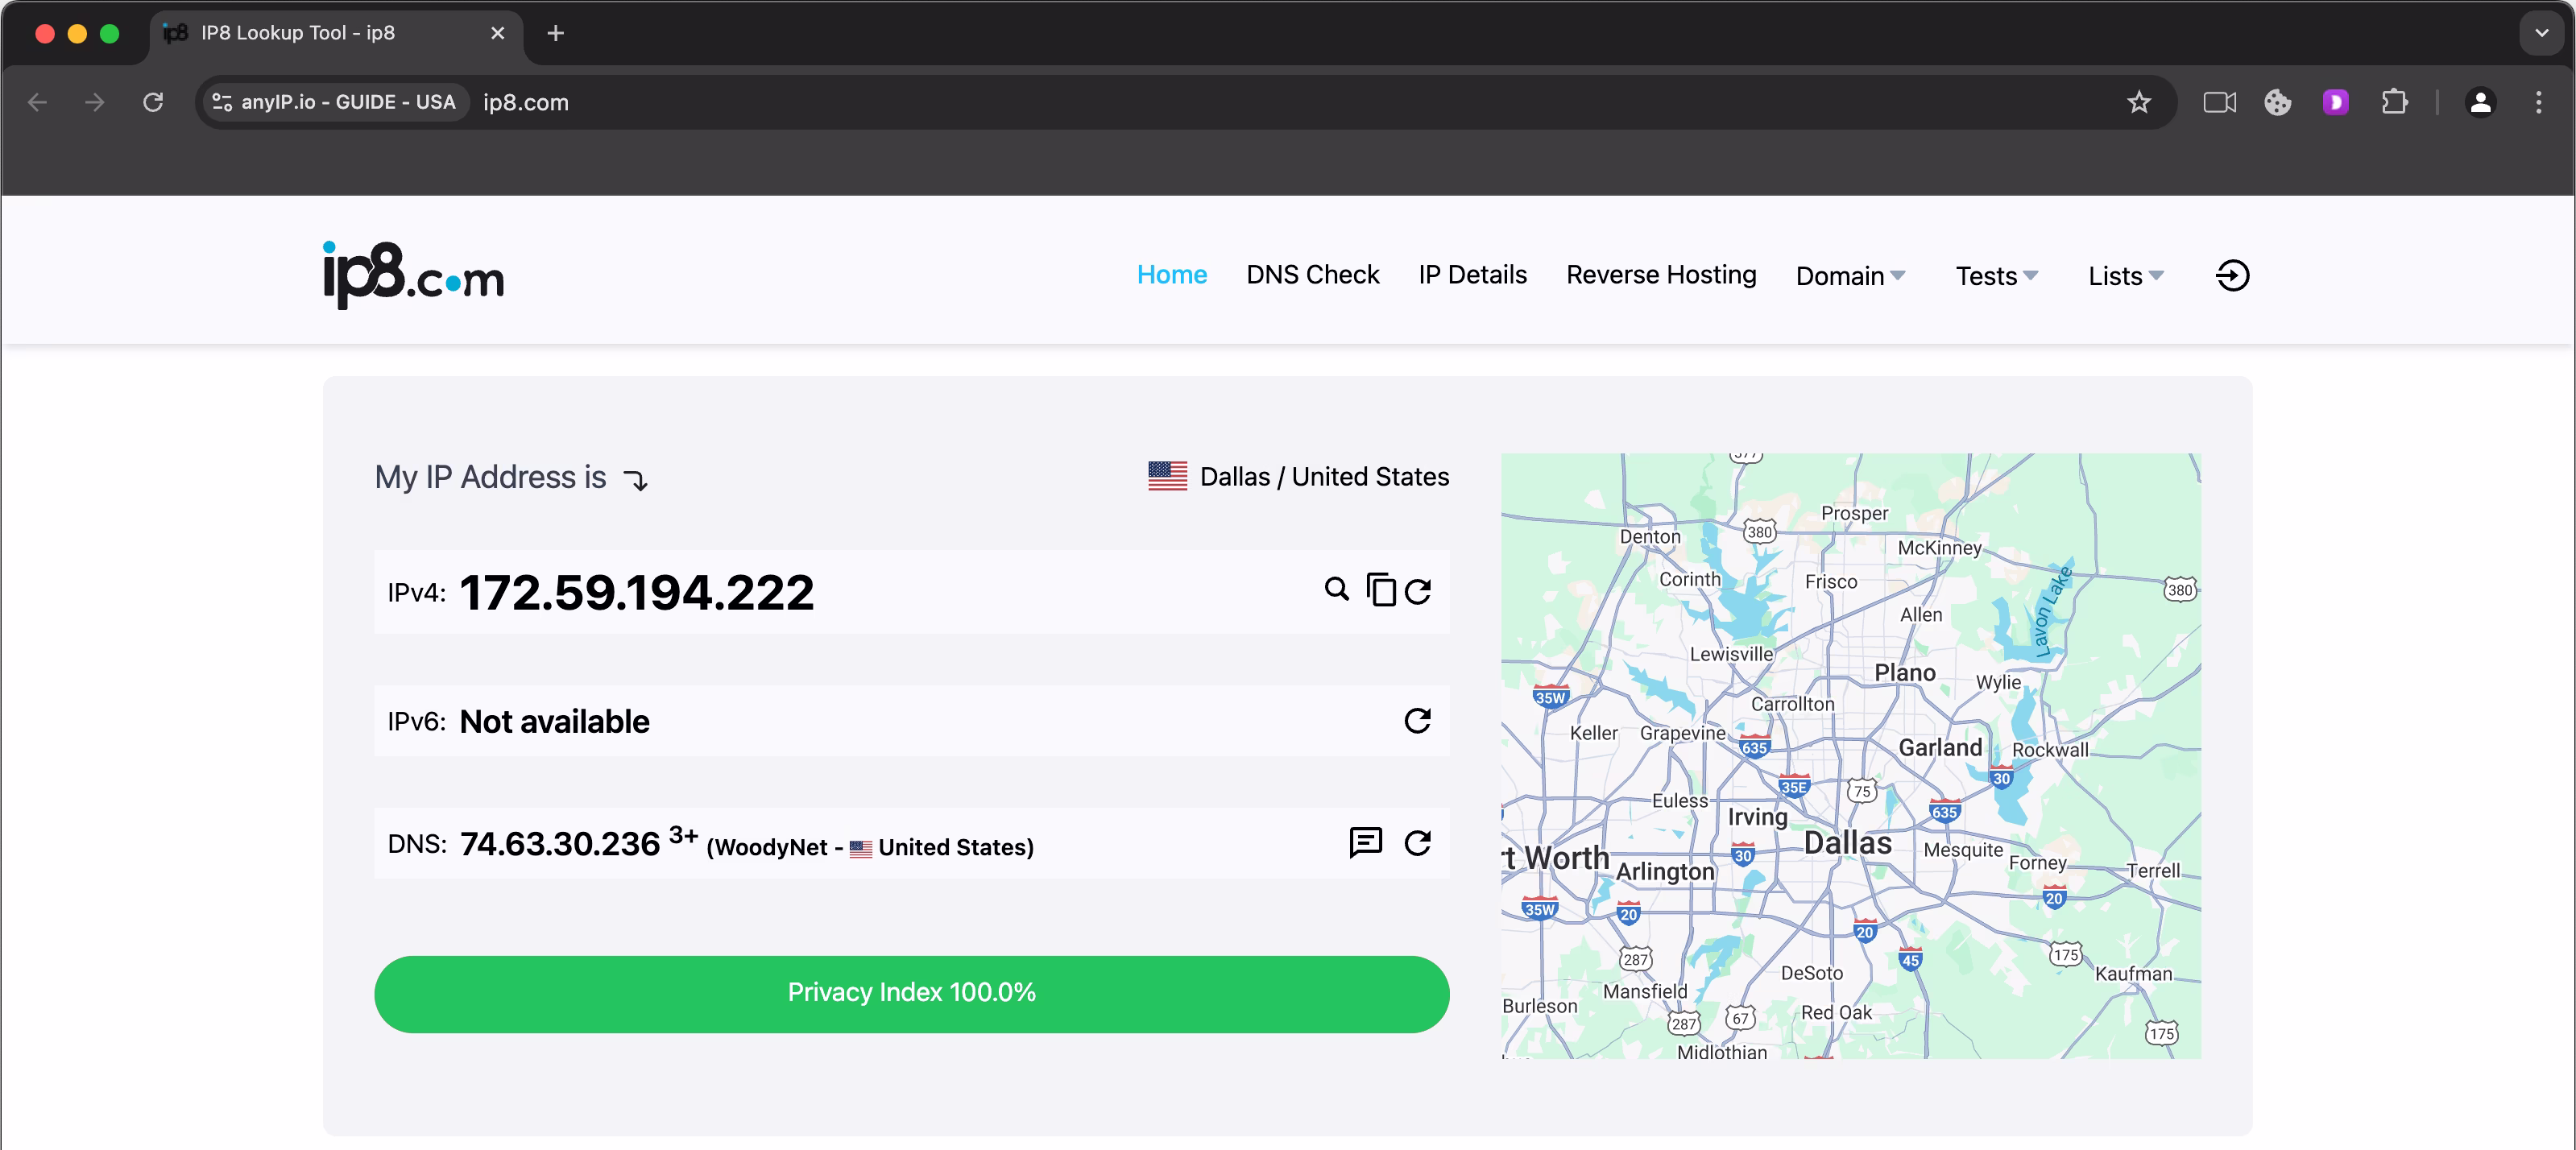
Task: Refresh the IPv4 address row
Action: tap(1418, 591)
